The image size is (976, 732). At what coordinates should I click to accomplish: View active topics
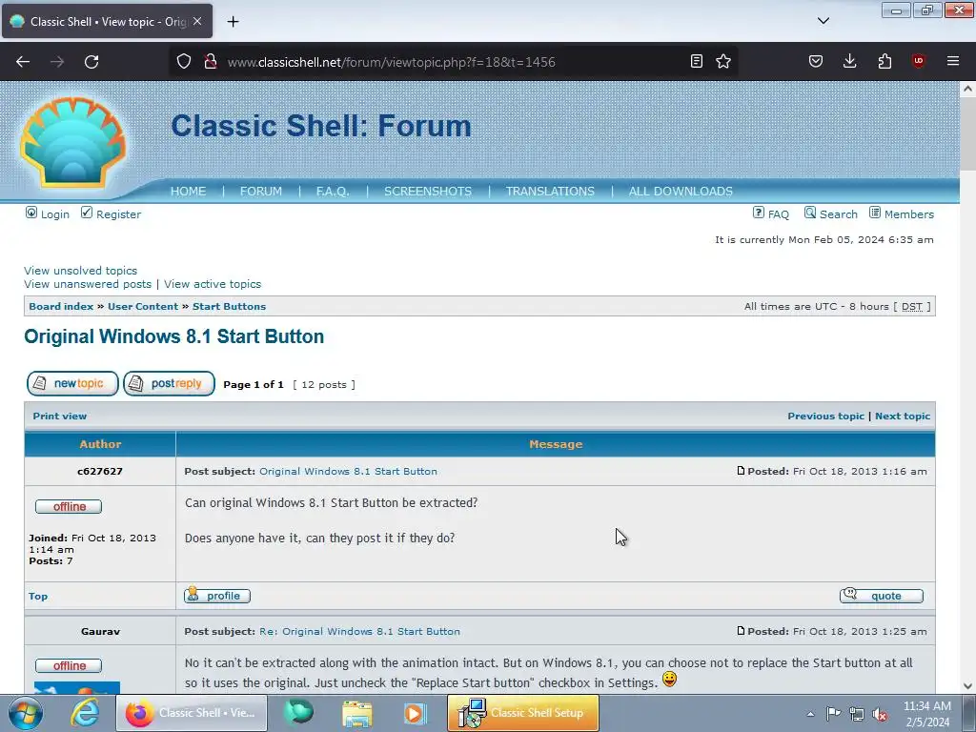213,284
